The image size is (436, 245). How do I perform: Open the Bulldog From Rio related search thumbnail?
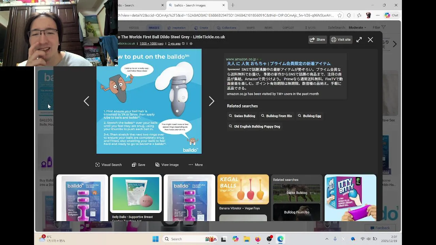point(297,212)
